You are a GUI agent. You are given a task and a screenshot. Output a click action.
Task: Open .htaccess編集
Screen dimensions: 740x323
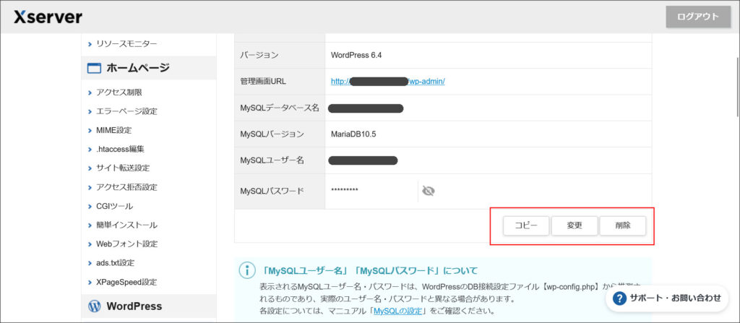[x=120, y=150]
